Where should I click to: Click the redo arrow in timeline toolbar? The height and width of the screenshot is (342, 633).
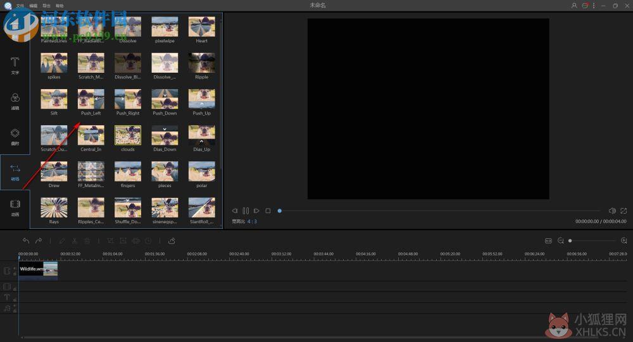[39, 241]
